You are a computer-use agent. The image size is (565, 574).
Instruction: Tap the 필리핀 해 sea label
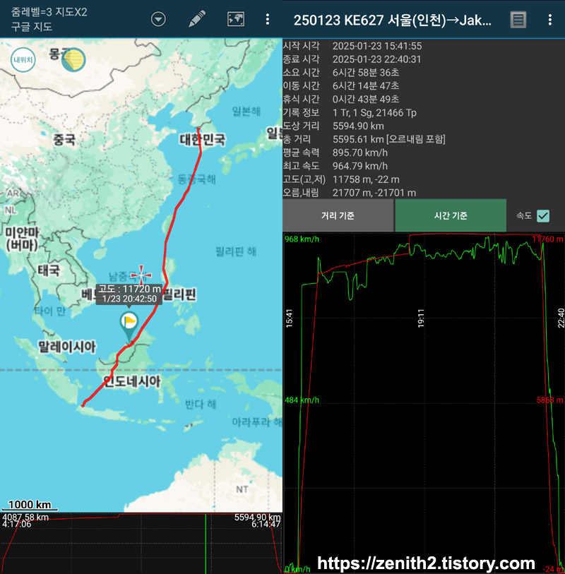click(x=236, y=251)
